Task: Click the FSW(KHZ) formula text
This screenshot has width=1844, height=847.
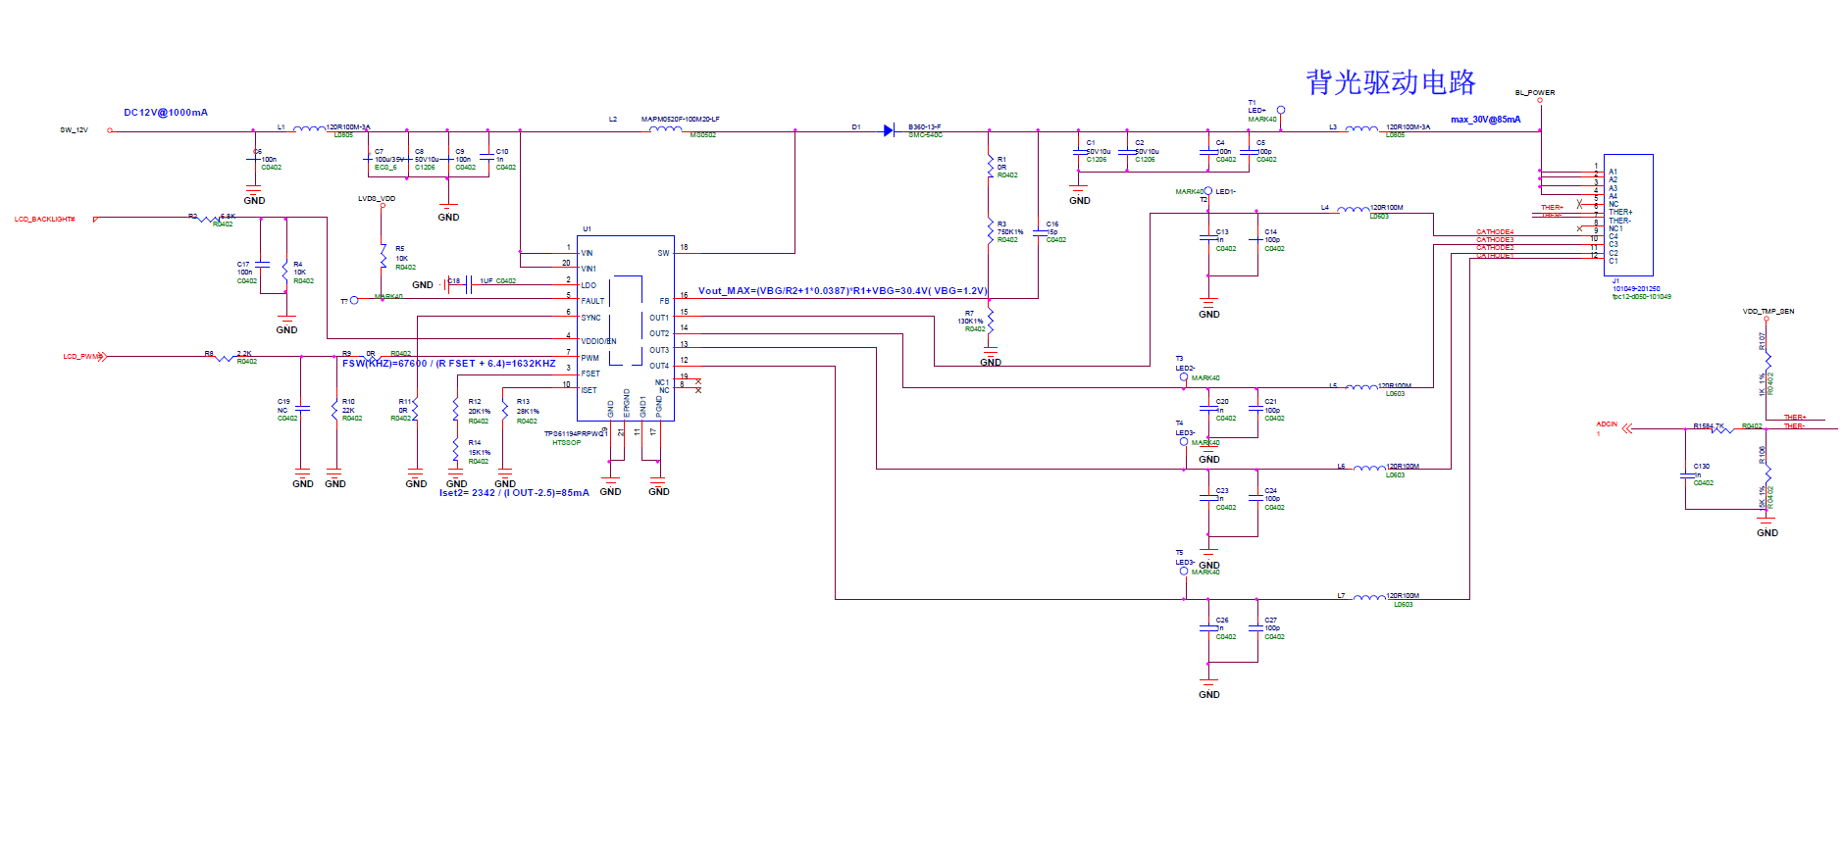Action: [449, 364]
